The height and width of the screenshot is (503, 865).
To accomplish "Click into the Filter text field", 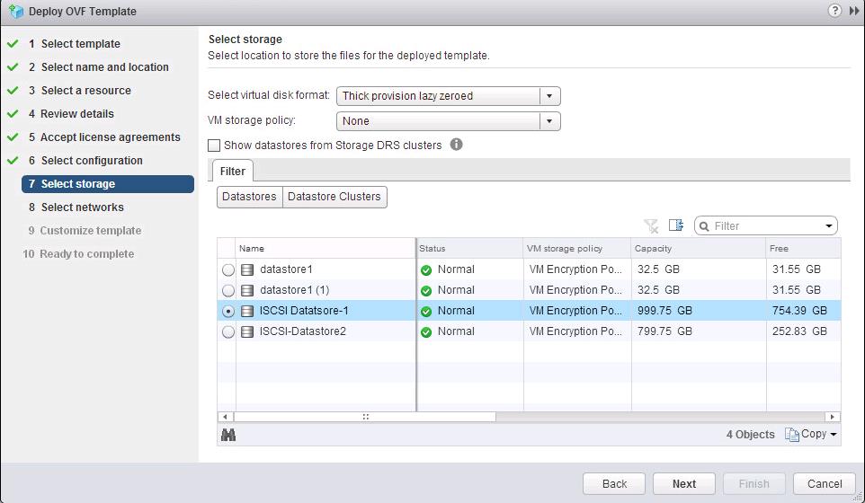I will pyautogui.click(x=764, y=226).
